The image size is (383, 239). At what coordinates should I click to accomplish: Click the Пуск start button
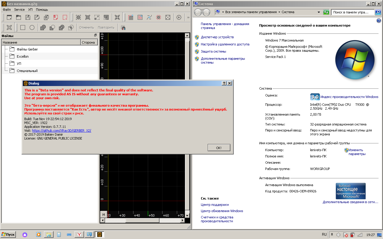8,235
